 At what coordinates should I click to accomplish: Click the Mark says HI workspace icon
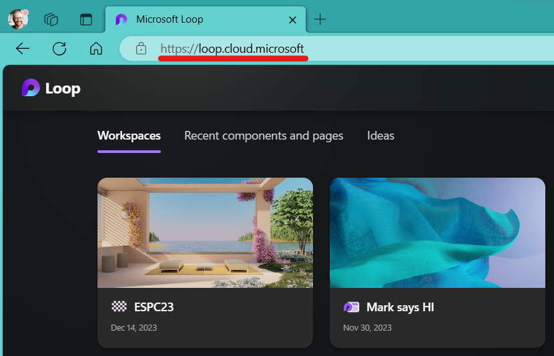(x=351, y=307)
